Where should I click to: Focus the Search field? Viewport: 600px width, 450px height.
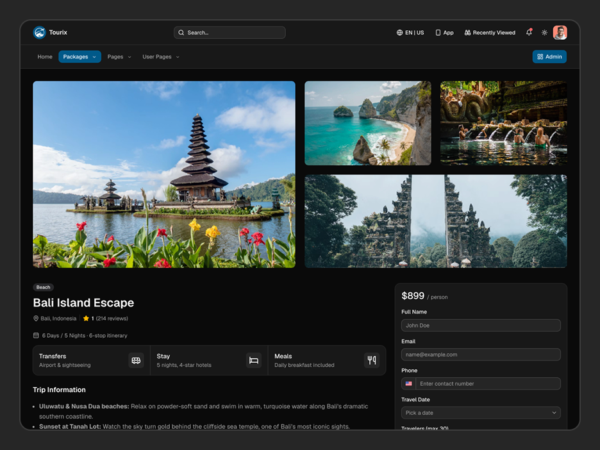tap(229, 33)
